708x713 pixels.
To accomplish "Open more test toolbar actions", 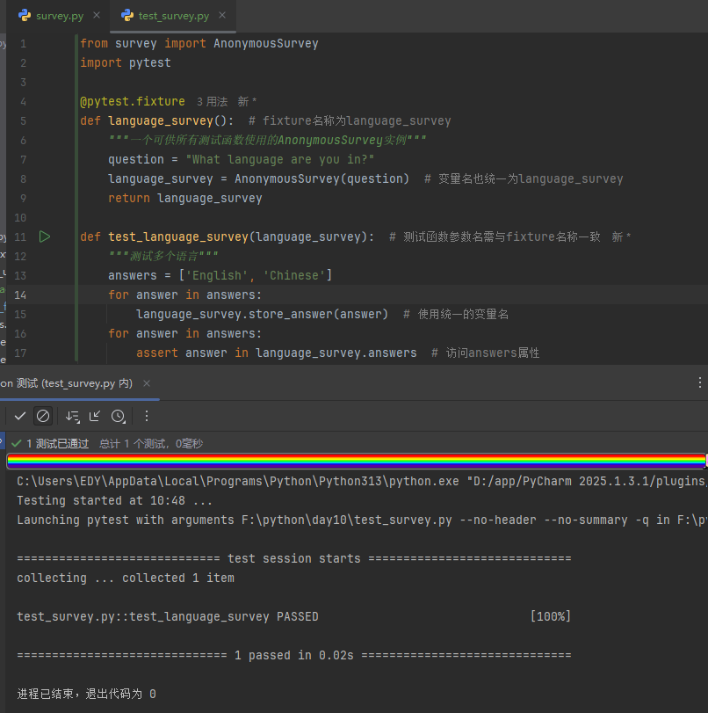I will tap(147, 416).
